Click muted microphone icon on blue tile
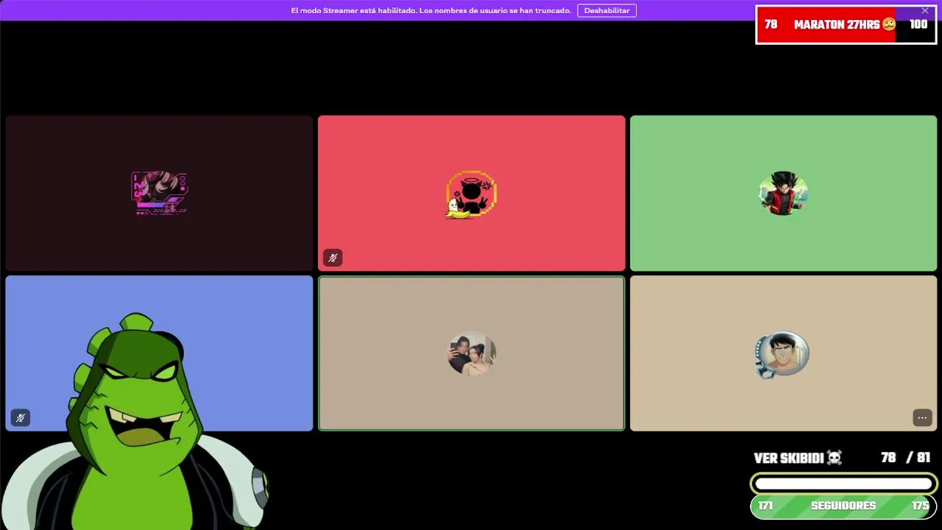Image resolution: width=942 pixels, height=530 pixels. pyautogui.click(x=21, y=417)
